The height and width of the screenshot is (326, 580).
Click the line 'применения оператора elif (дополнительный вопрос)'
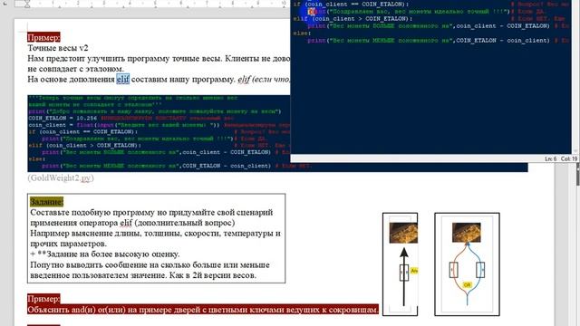[132, 223]
